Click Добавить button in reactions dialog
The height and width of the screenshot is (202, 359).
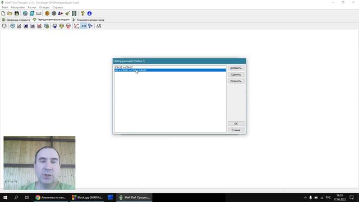(x=236, y=68)
